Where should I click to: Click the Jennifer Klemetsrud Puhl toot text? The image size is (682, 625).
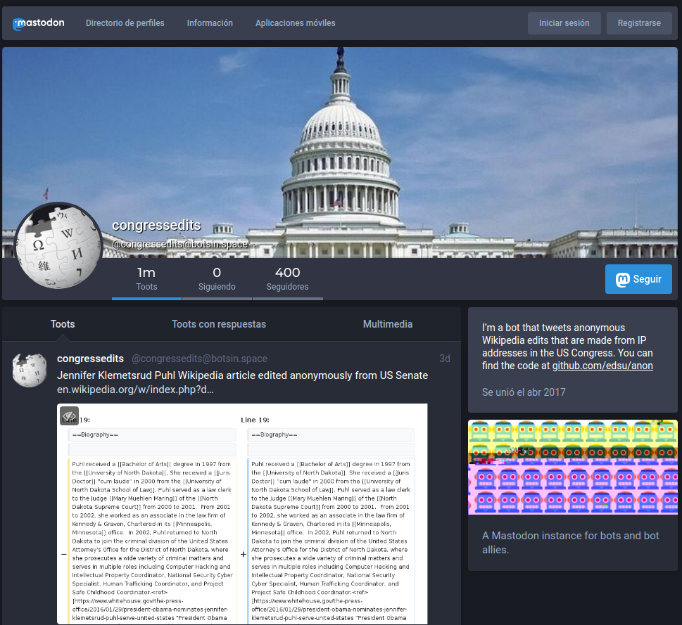[x=242, y=375]
